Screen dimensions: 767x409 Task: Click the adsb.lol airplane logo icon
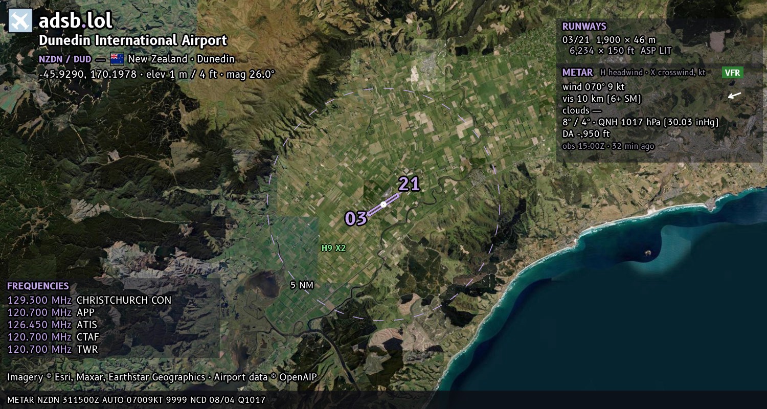[20, 20]
